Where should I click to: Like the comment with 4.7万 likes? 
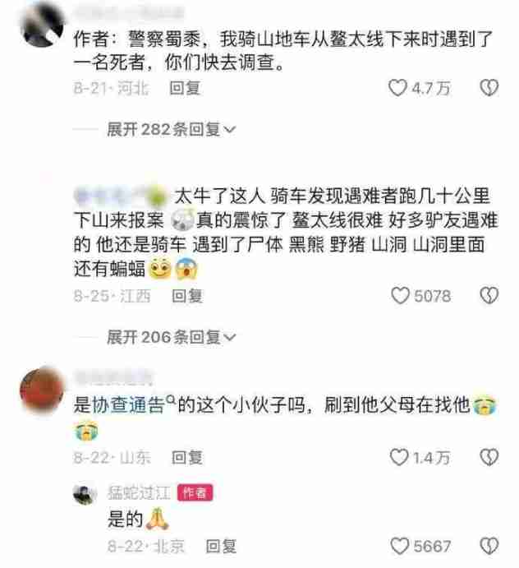coord(397,88)
